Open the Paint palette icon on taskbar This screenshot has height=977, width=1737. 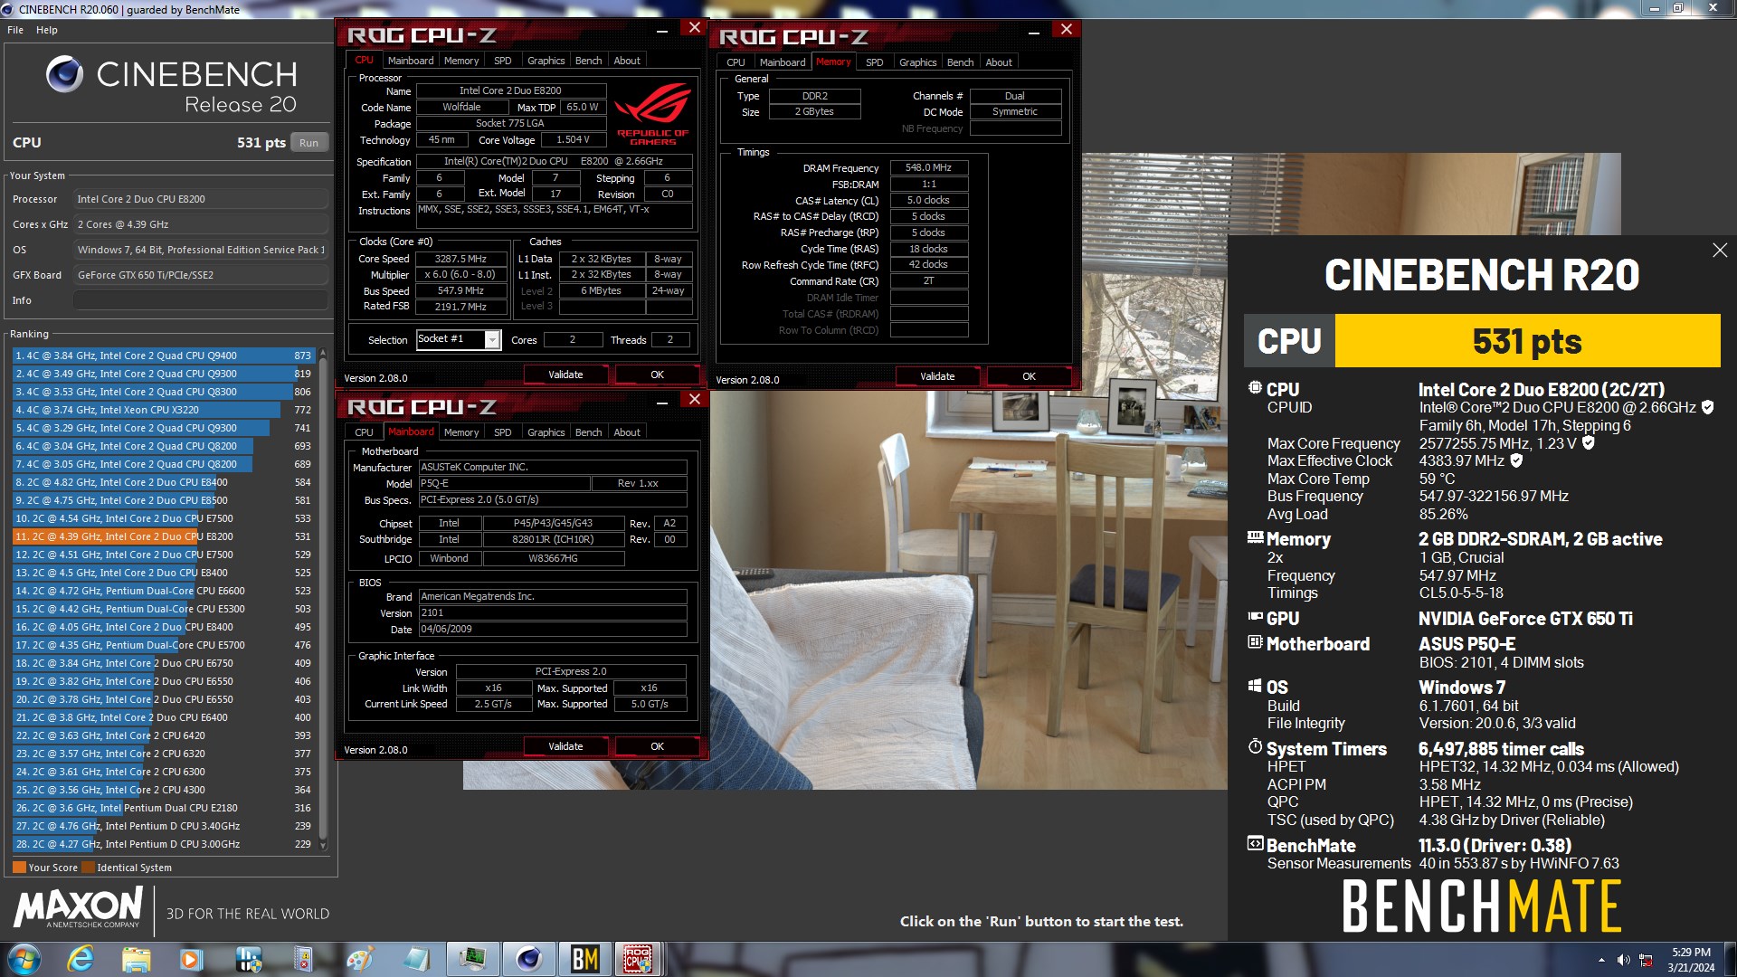point(359,959)
